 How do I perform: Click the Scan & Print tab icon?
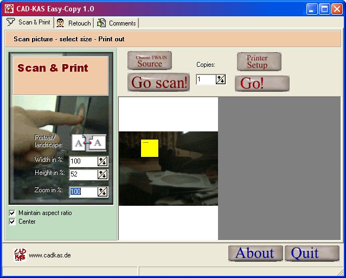(x=11, y=22)
